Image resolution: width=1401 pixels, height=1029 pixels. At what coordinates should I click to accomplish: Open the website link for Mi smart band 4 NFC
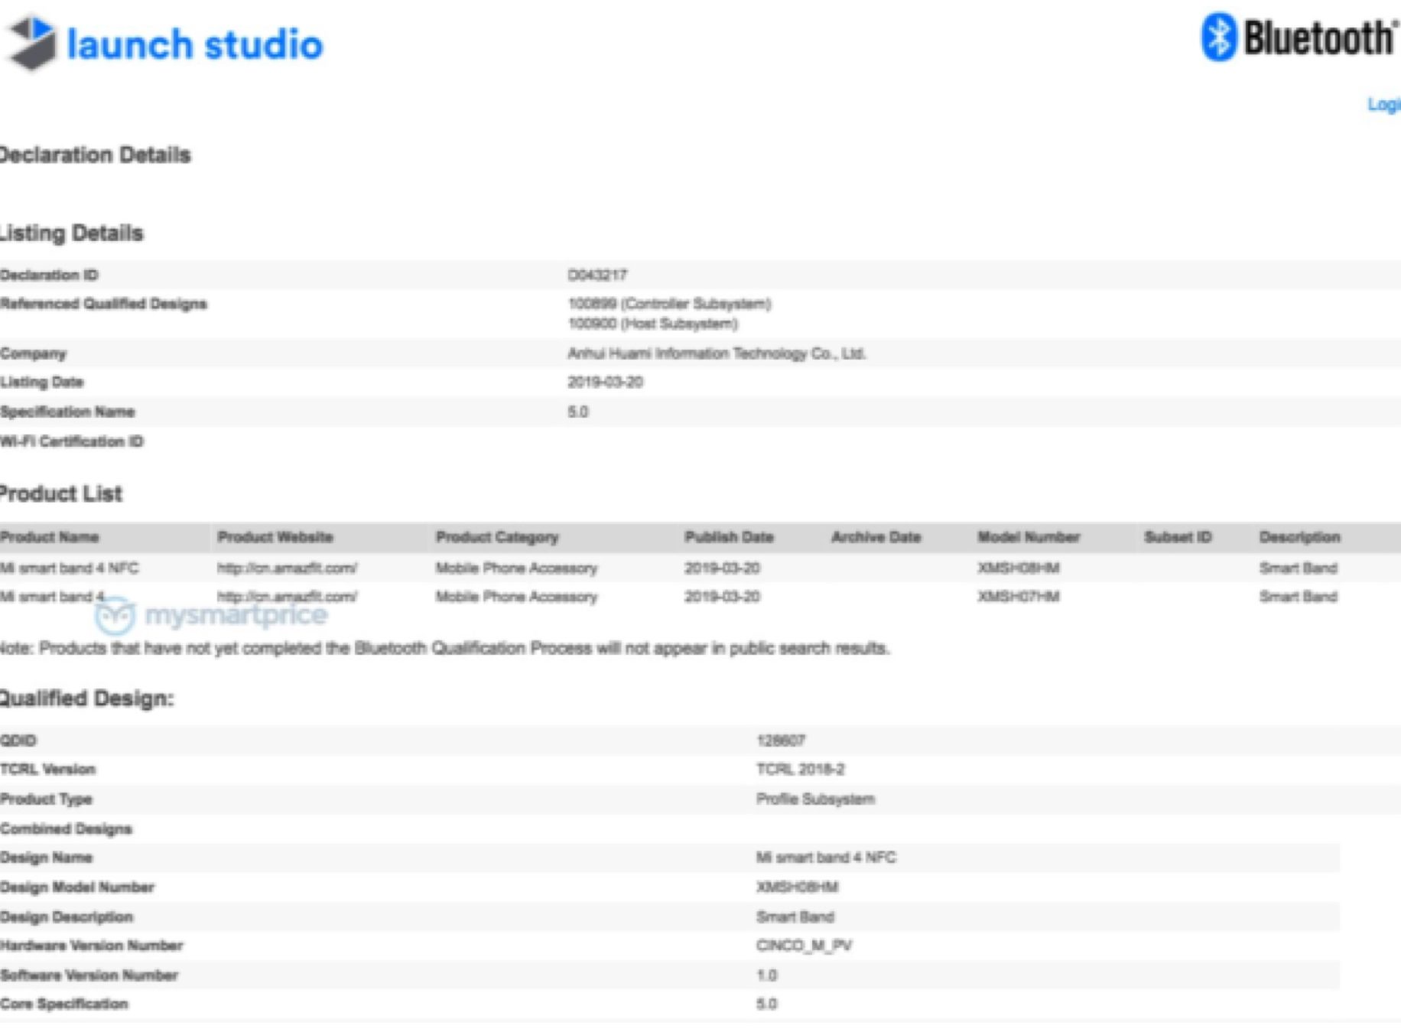[x=287, y=568]
